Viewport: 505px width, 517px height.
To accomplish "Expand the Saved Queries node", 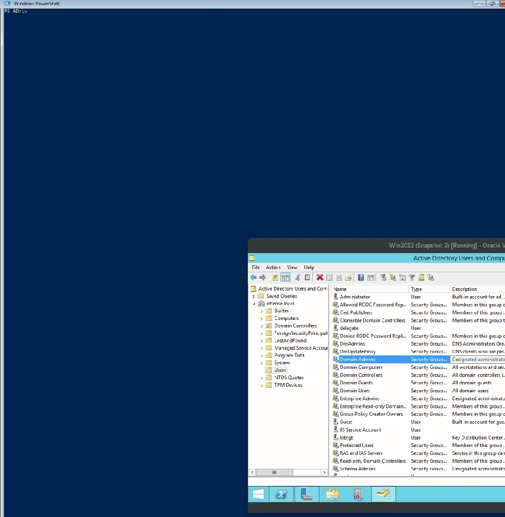I will click(253, 297).
